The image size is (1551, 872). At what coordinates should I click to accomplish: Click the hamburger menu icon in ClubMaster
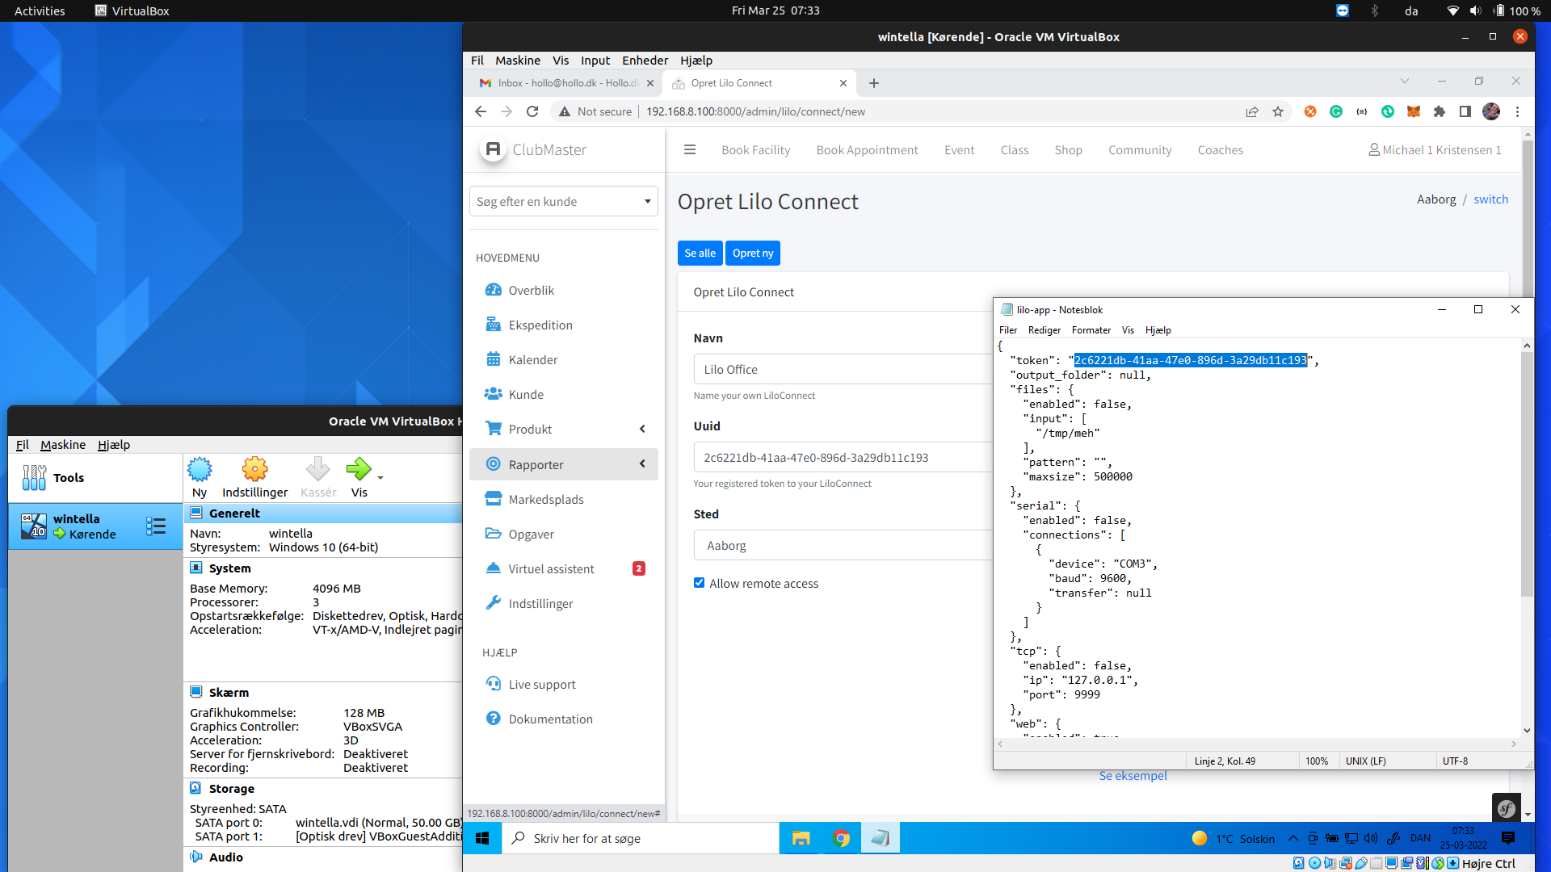(x=689, y=150)
